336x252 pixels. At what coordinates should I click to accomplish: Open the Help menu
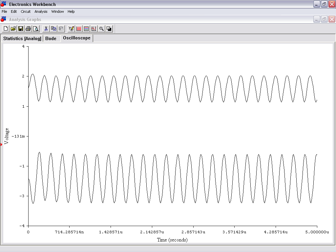71,11
